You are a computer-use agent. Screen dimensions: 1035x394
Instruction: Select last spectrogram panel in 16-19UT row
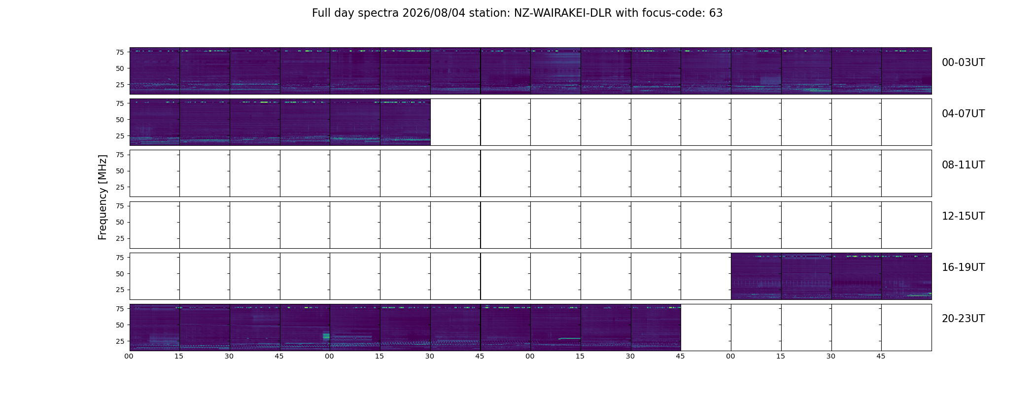906,276
